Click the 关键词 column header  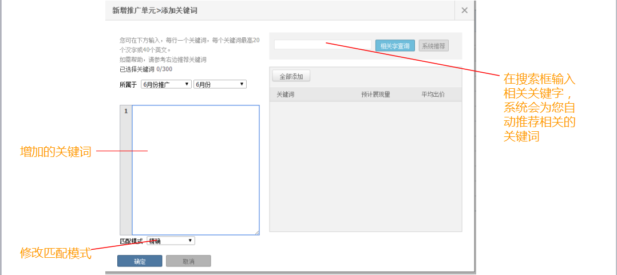[285, 95]
